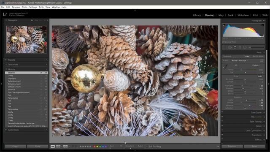
Task: Open the Settings menu
Action: coord(33,7)
